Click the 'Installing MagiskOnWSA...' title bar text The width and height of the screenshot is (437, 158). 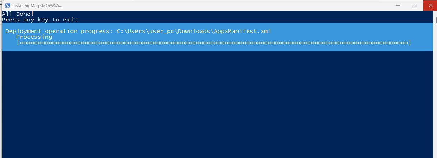click(37, 6)
